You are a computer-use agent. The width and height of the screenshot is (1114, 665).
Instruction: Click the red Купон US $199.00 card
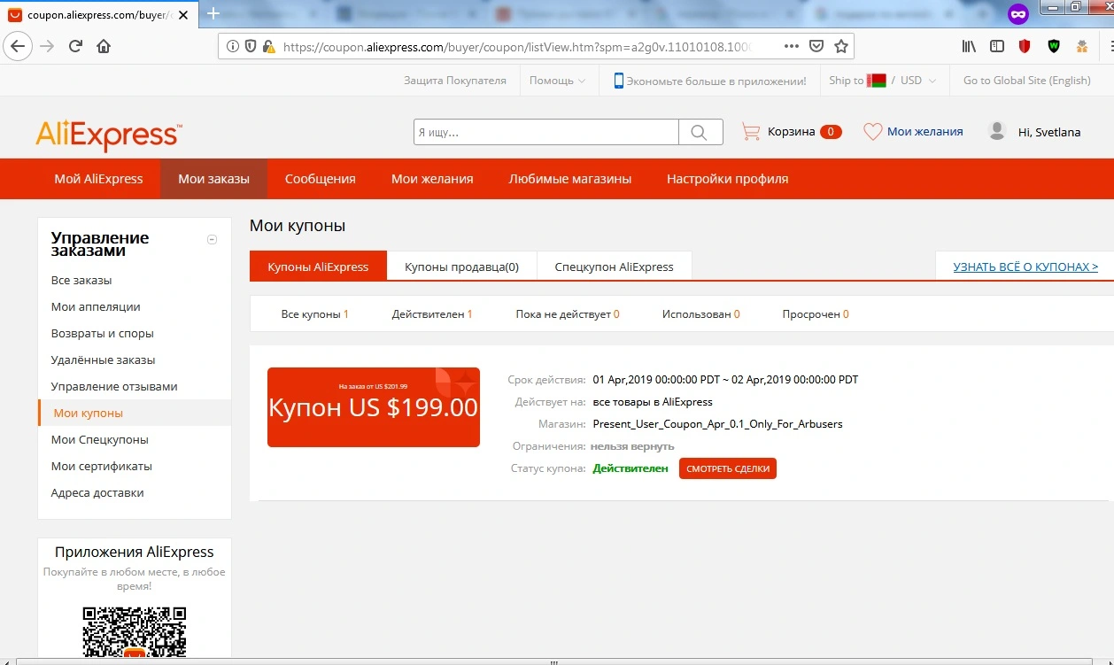pyautogui.click(x=374, y=407)
